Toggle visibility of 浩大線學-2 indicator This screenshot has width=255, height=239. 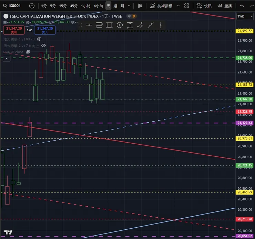coord(43,45)
